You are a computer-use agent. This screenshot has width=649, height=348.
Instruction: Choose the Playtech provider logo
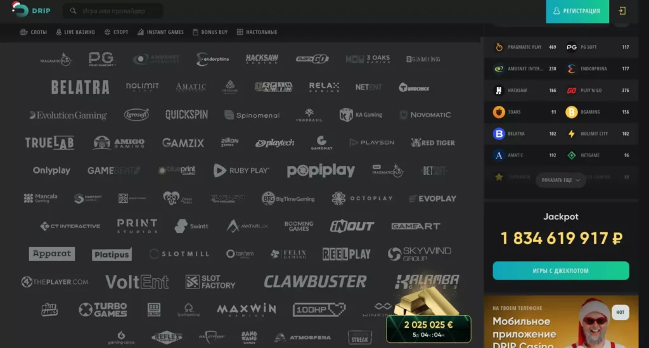(274, 143)
